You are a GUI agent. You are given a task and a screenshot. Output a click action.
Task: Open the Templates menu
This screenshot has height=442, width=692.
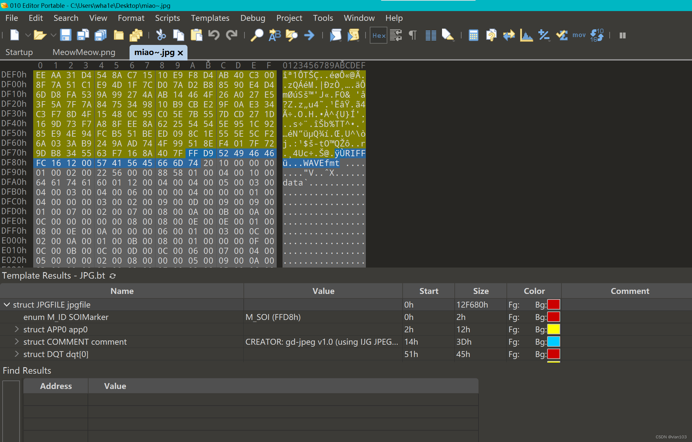[210, 18]
